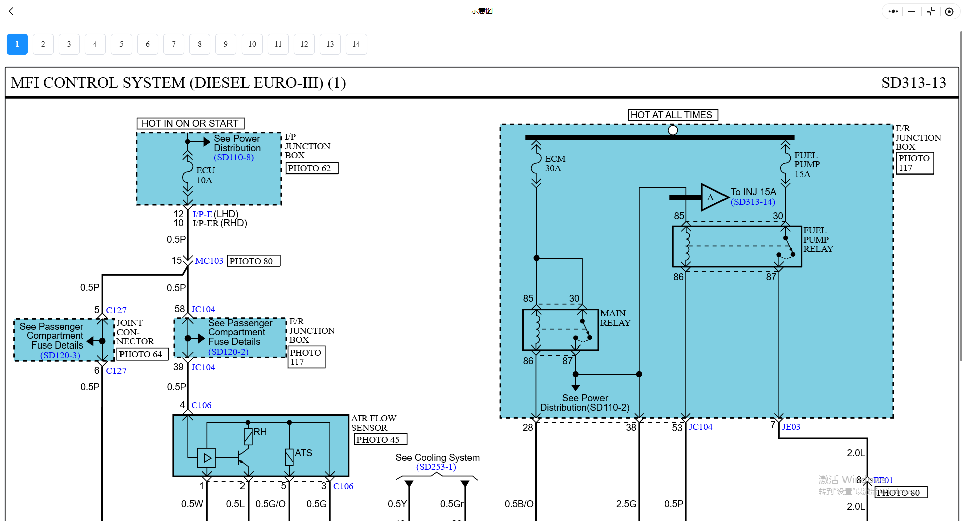
Task: Open the MC103 connector link
Action: (209, 261)
